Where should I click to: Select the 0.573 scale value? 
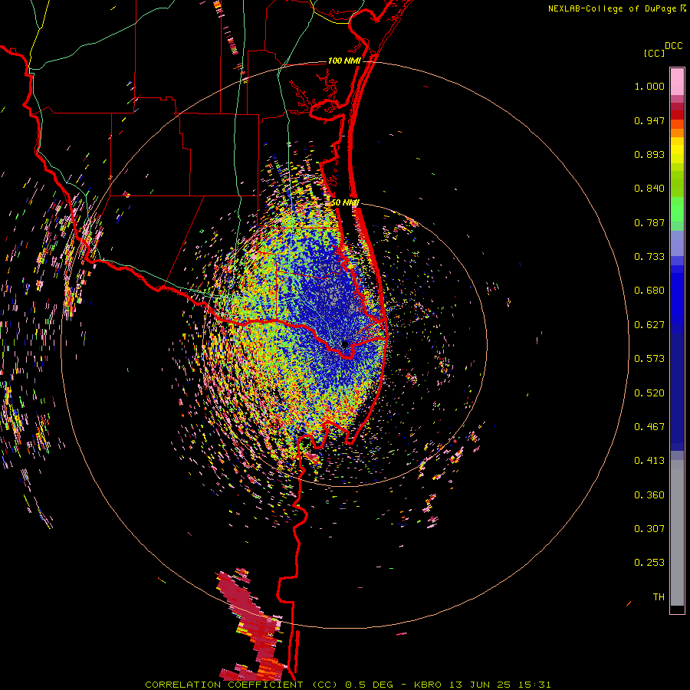tap(649, 359)
